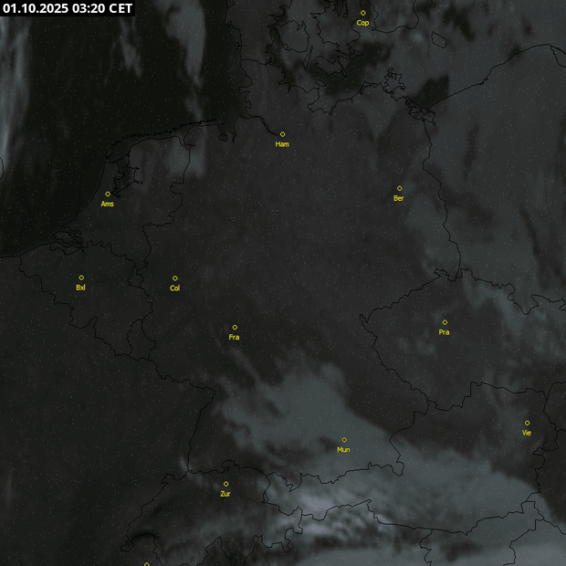Click the Zurich city marker circle
Viewport: 566px width, 566px height.
click(x=225, y=484)
